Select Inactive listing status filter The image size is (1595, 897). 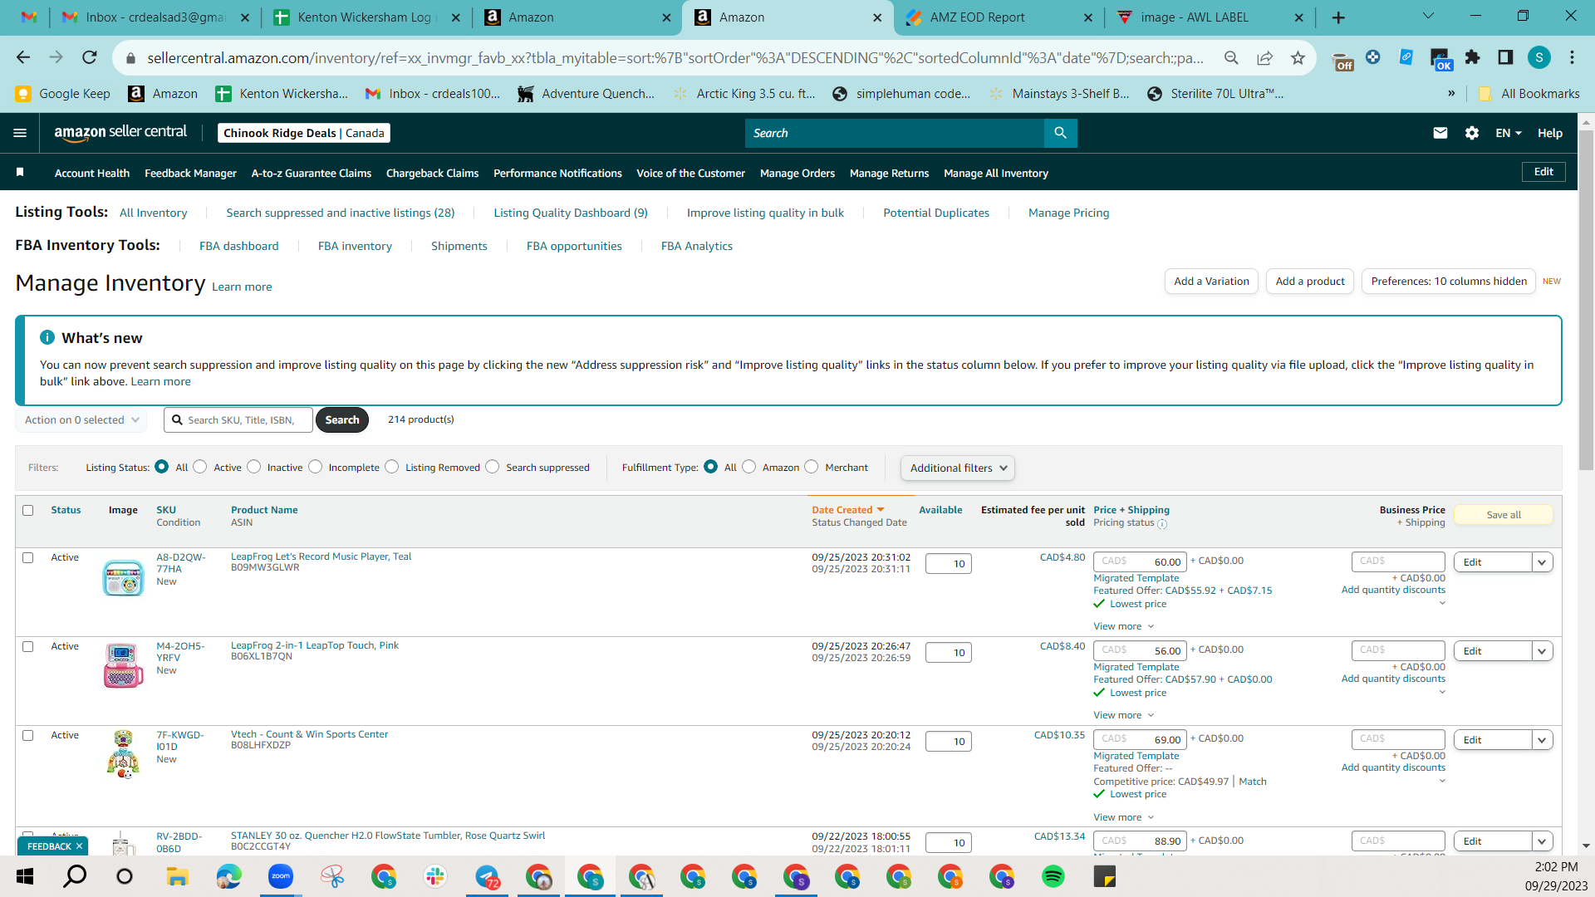coord(254,467)
